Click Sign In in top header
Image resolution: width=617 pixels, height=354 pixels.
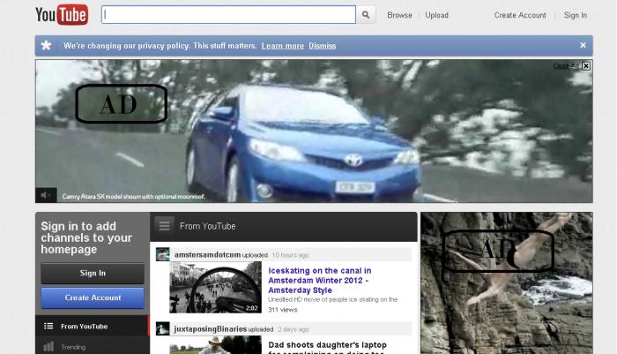576,15
